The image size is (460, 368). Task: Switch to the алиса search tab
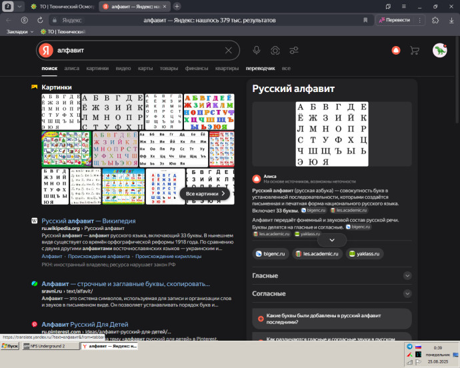tap(72, 69)
